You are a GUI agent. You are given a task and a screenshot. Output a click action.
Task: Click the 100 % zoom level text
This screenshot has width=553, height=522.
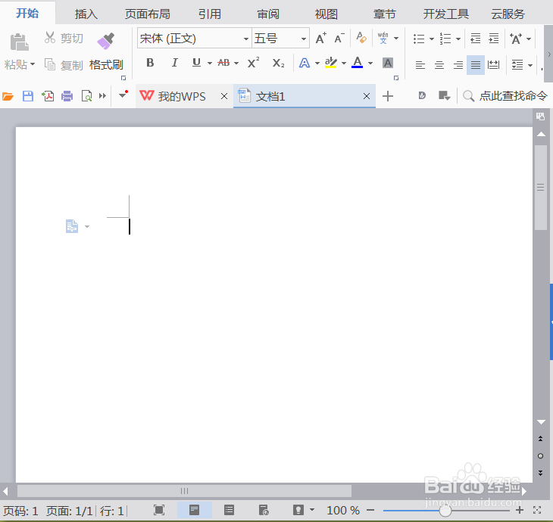(x=343, y=511)
